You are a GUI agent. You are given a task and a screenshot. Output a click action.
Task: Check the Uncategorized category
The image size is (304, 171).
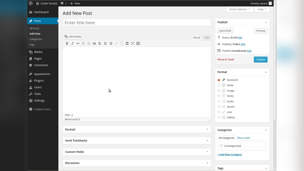pyautogui.click(x=221, y=146)
